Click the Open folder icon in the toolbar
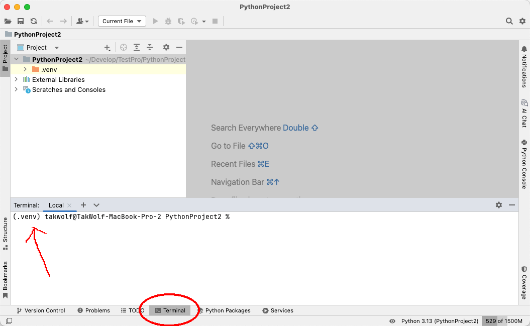This screenshot has width=530, height=326. tap(8, 21)
